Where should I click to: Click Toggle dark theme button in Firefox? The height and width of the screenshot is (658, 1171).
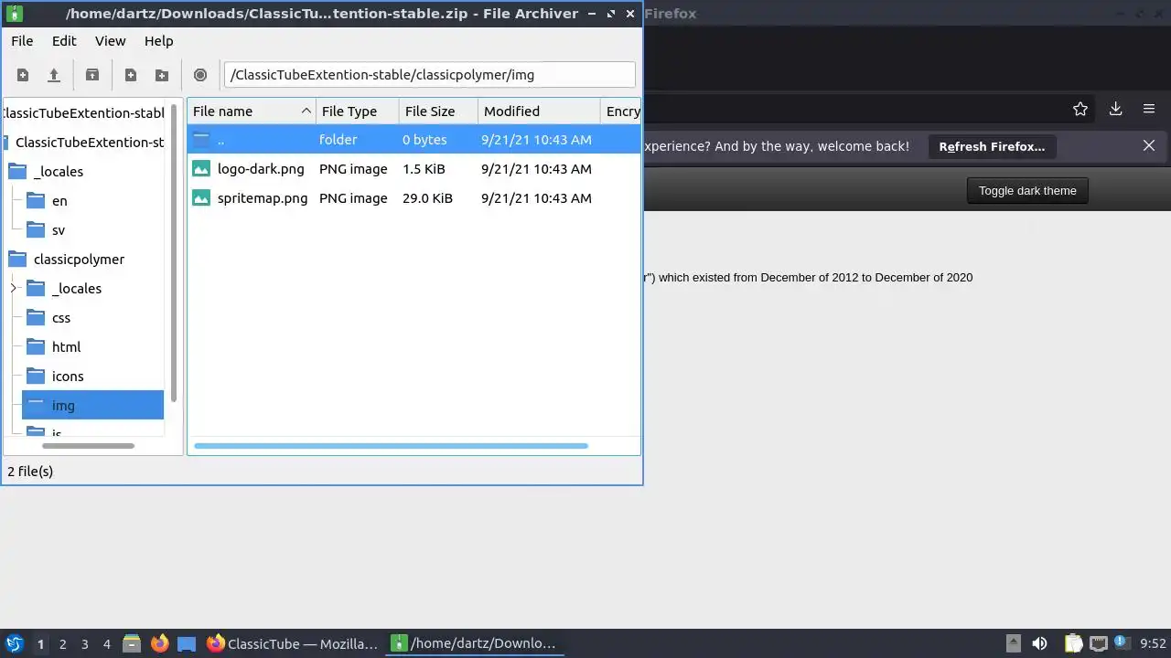pyautogui.click(x=1027, y=191)
